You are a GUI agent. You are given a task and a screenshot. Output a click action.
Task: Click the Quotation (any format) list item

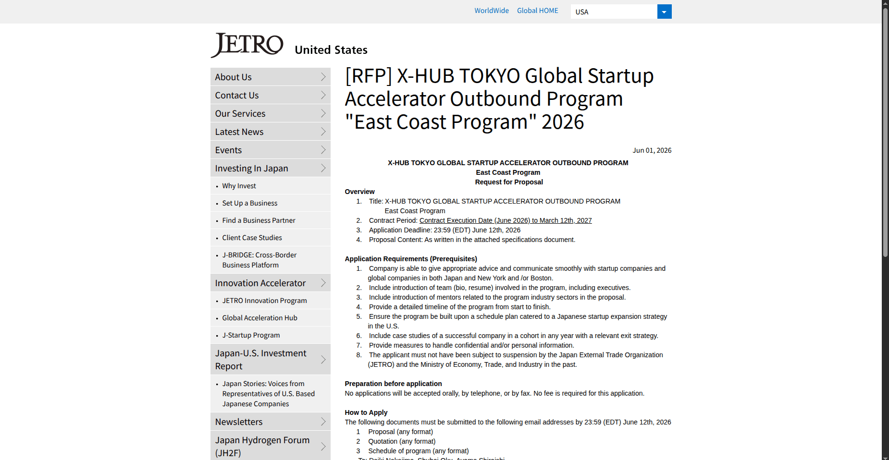402,441
